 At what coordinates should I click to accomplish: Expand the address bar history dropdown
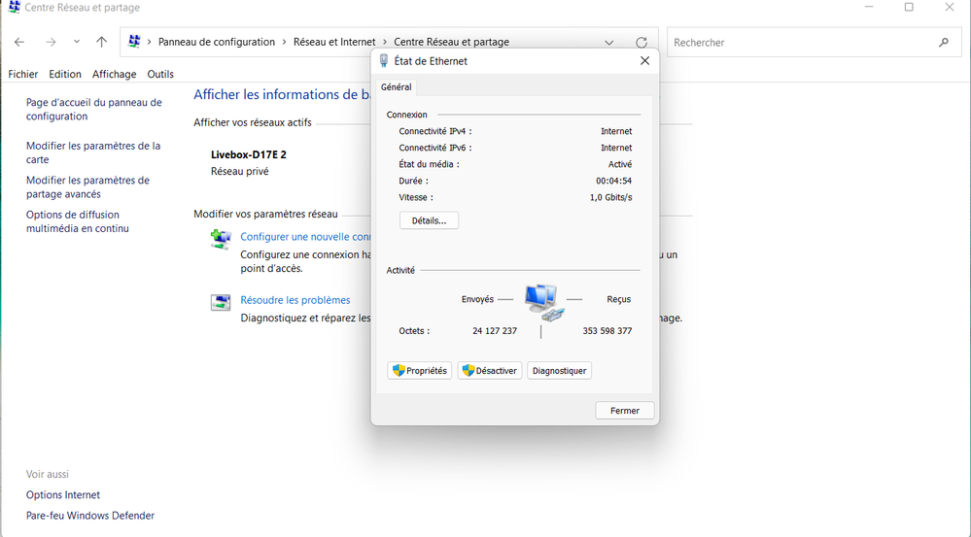tap(608, 43)
